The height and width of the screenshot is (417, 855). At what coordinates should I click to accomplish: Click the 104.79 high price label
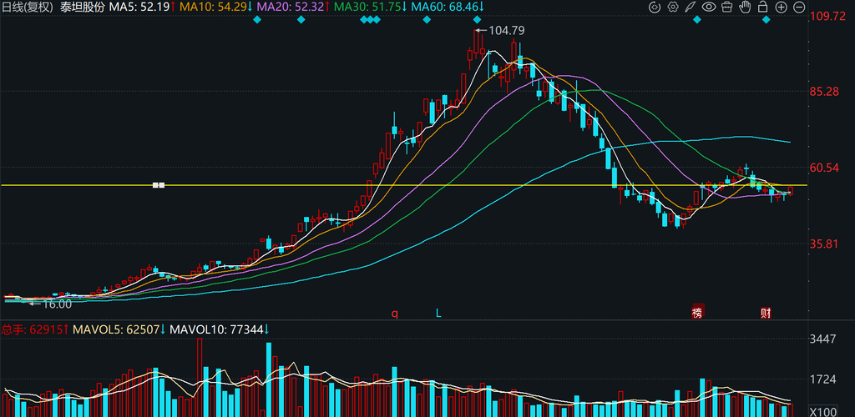(x=507, y=31)
